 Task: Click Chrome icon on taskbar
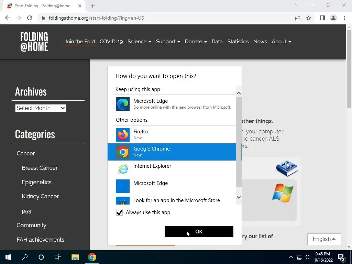coord(92,257)
